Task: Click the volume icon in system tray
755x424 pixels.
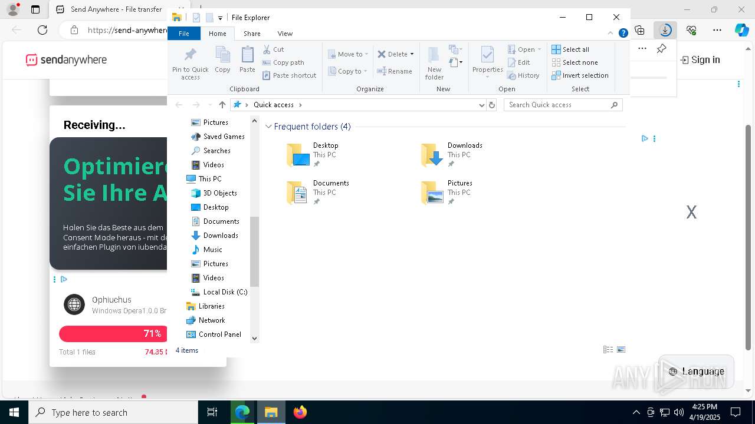Action: (679, 412)
